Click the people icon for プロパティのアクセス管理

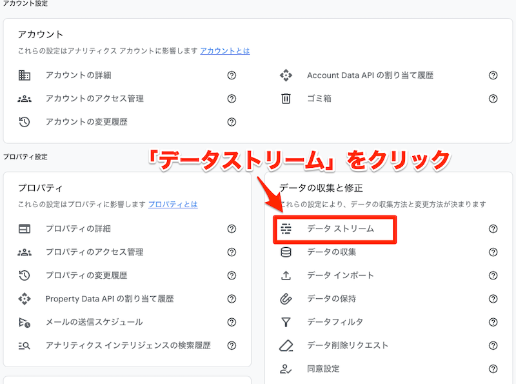[25, 252]
